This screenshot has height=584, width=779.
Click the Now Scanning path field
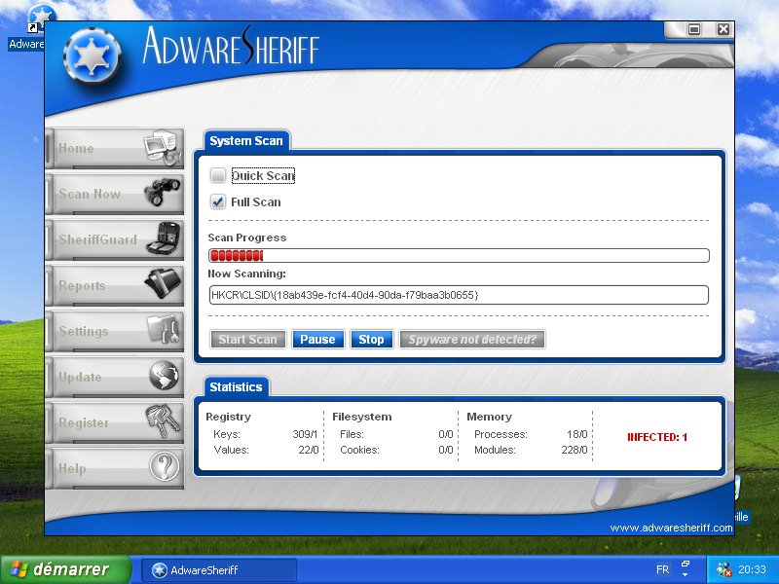pyautogui.click(x=459, y=295)
